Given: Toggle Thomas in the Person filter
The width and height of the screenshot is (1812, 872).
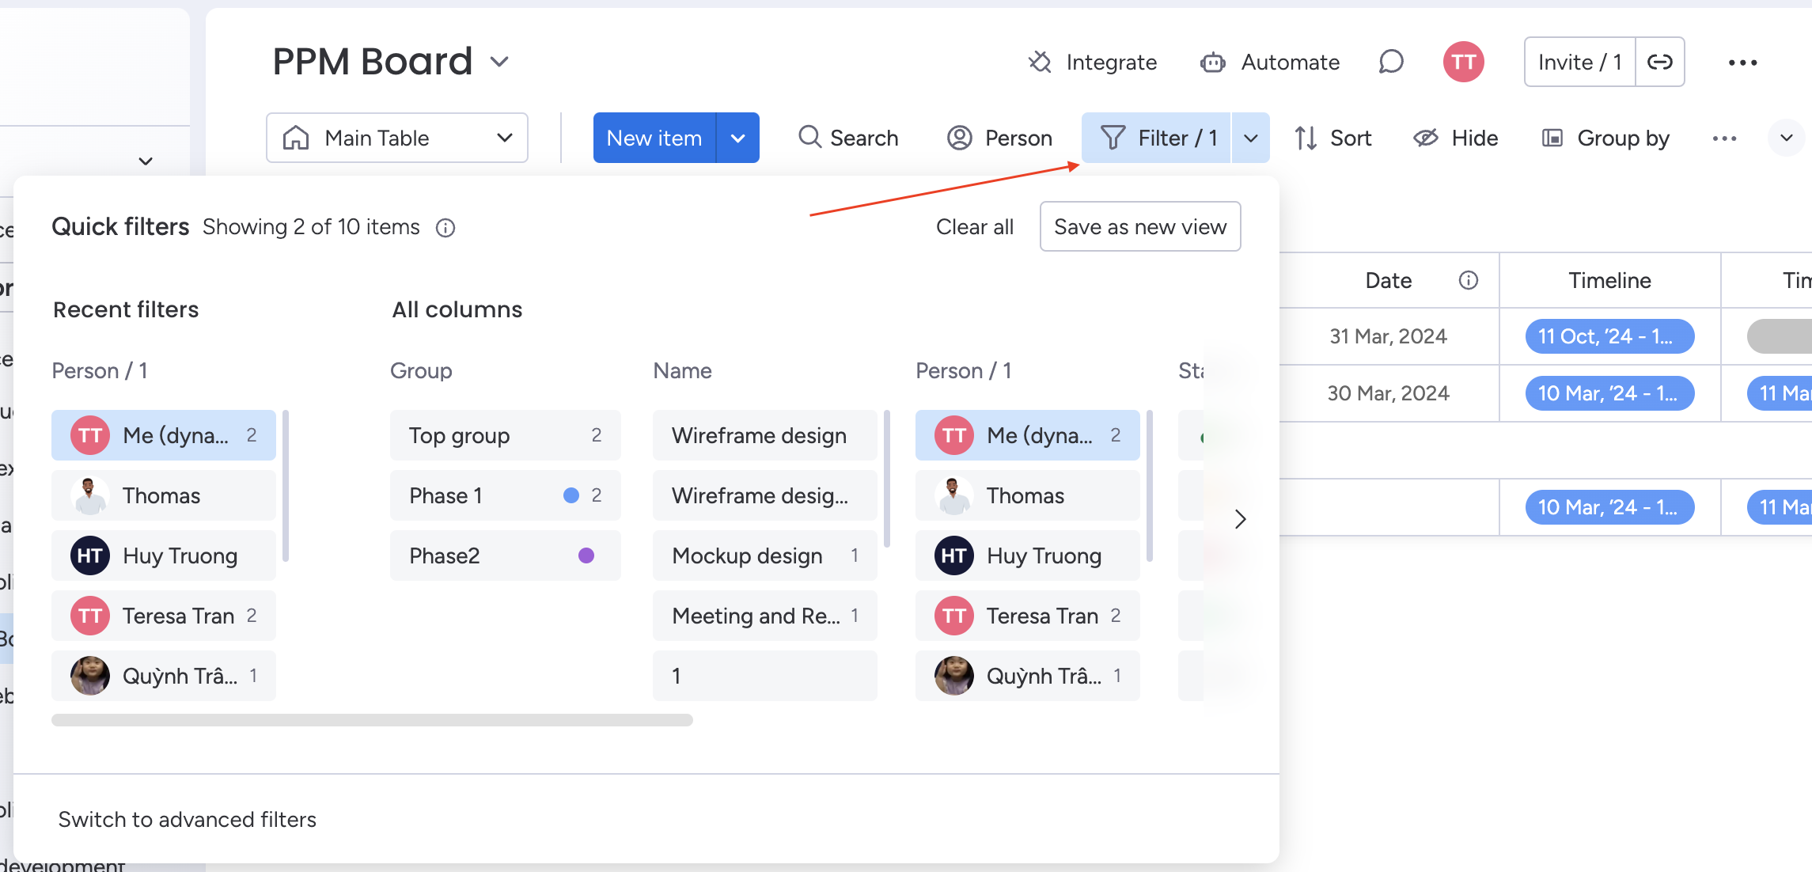Looking at the screenshot, I should 162,495.
